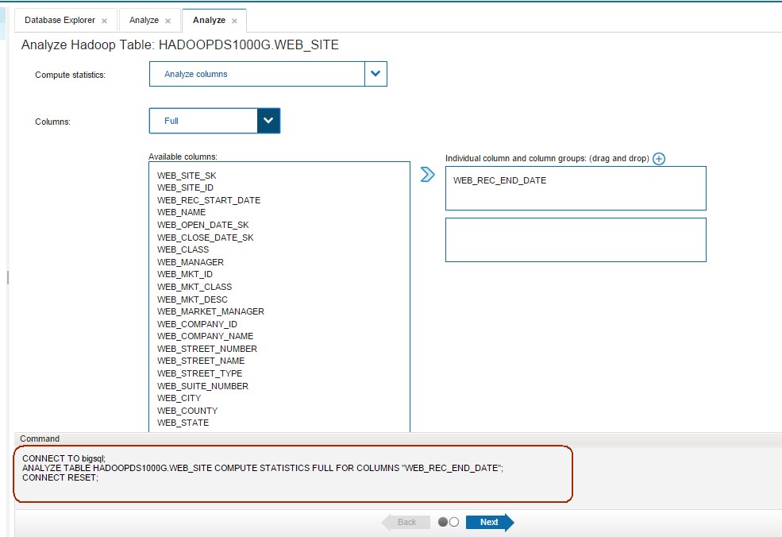Close the first Analyze tab
Viewport: 782px width, 537px height.
click(x=167, y=20)
